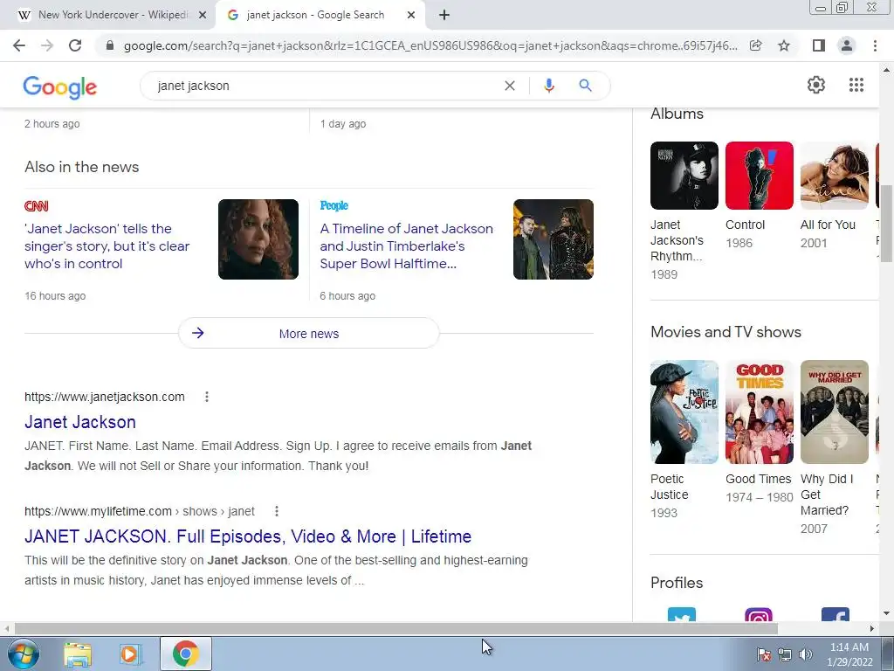Click the browser forward arrow
The image size is (894, 671).
point(47,45)
